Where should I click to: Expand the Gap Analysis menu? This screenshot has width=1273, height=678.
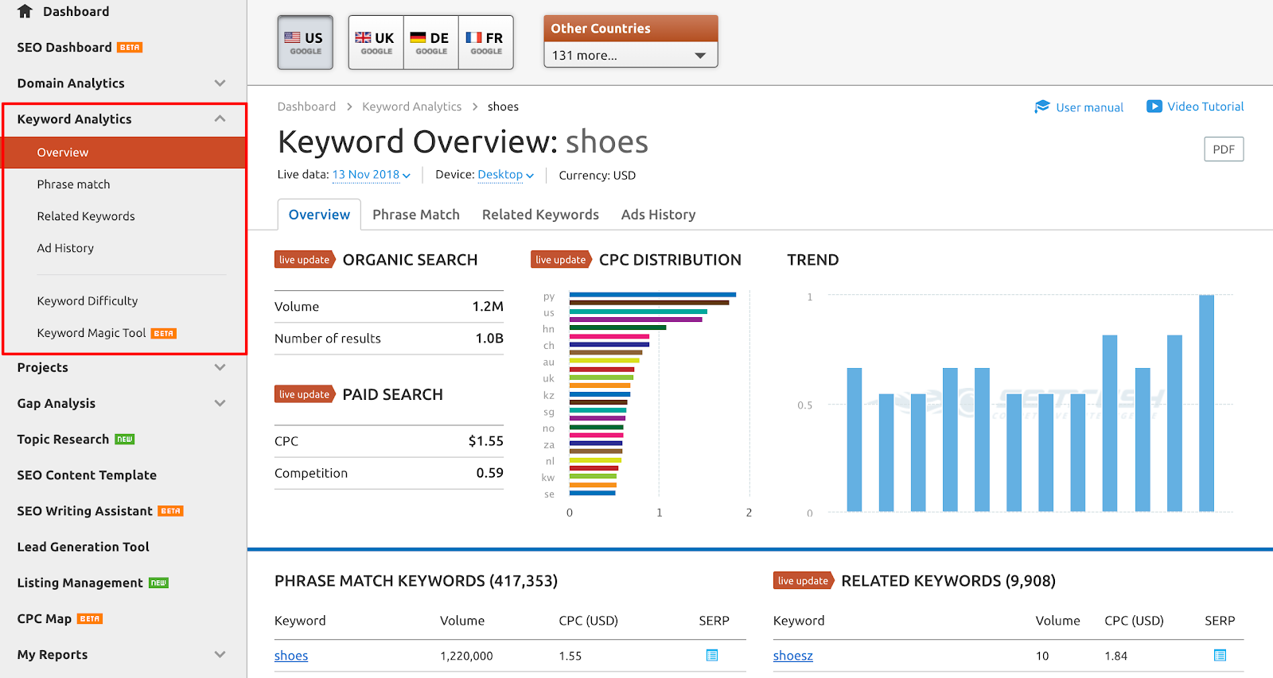pos(220,403)
